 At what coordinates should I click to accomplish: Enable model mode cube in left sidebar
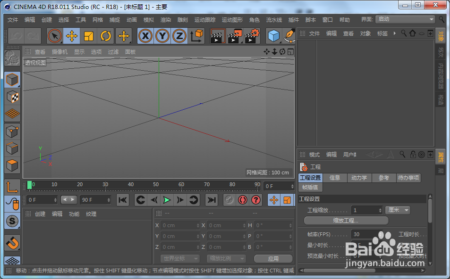tap(12, 80)
